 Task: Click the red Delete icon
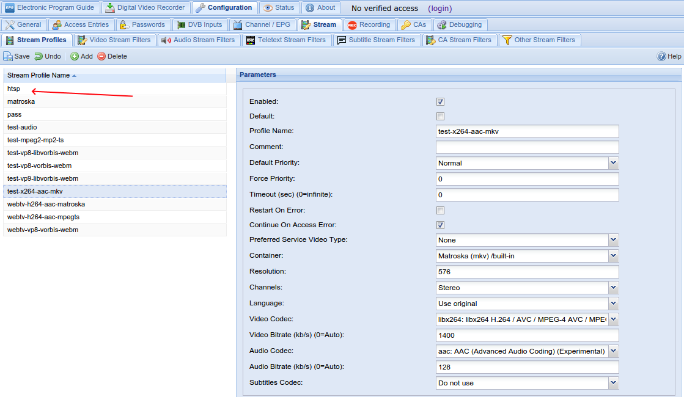101,56
